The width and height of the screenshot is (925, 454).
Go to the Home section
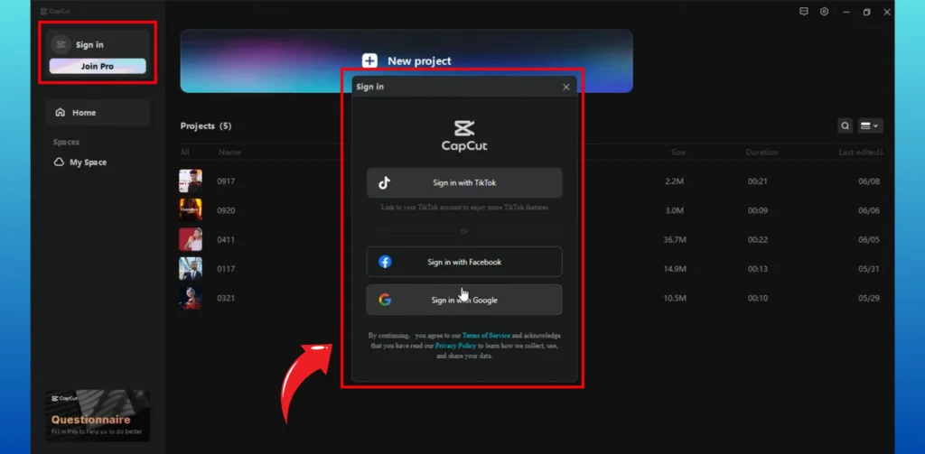pos(98,113)
